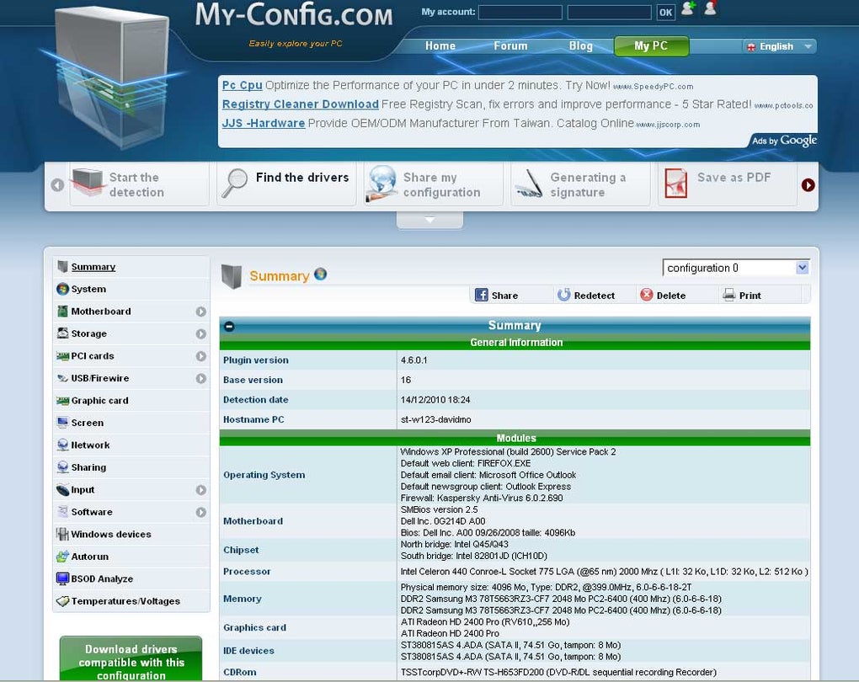The image size is (859, 682).
Task: Click the PCI cards sidebar icon
Action: (x=62, y=356)
